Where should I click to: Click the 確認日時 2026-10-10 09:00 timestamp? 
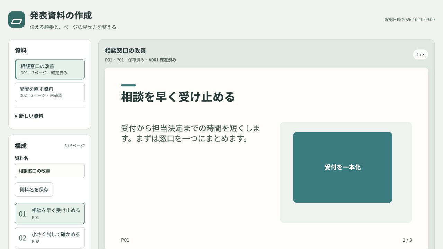point(409,20)
